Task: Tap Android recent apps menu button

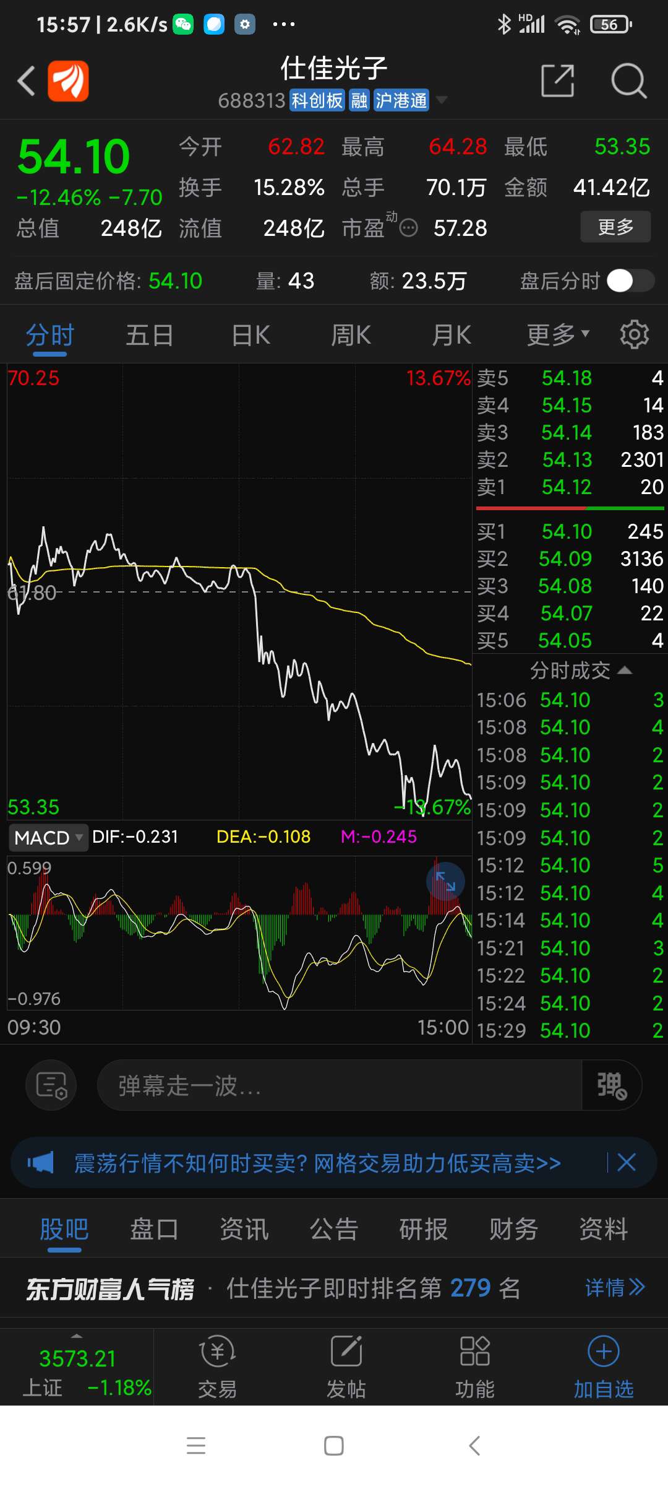Action: 196,1446
